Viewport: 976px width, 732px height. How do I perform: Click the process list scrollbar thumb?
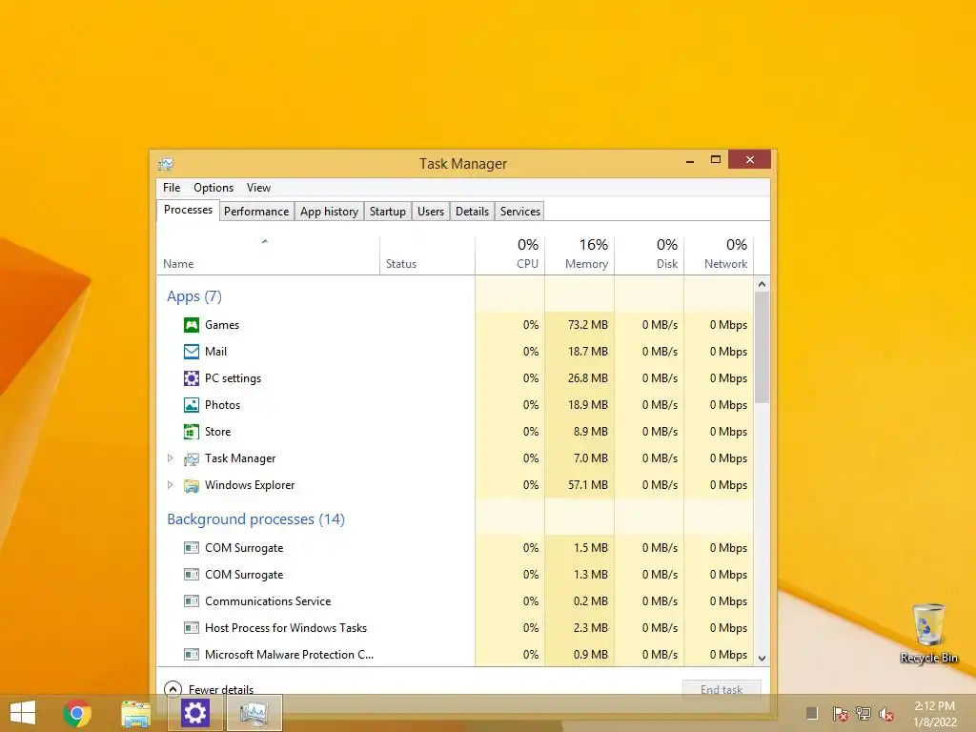(762, 347)
